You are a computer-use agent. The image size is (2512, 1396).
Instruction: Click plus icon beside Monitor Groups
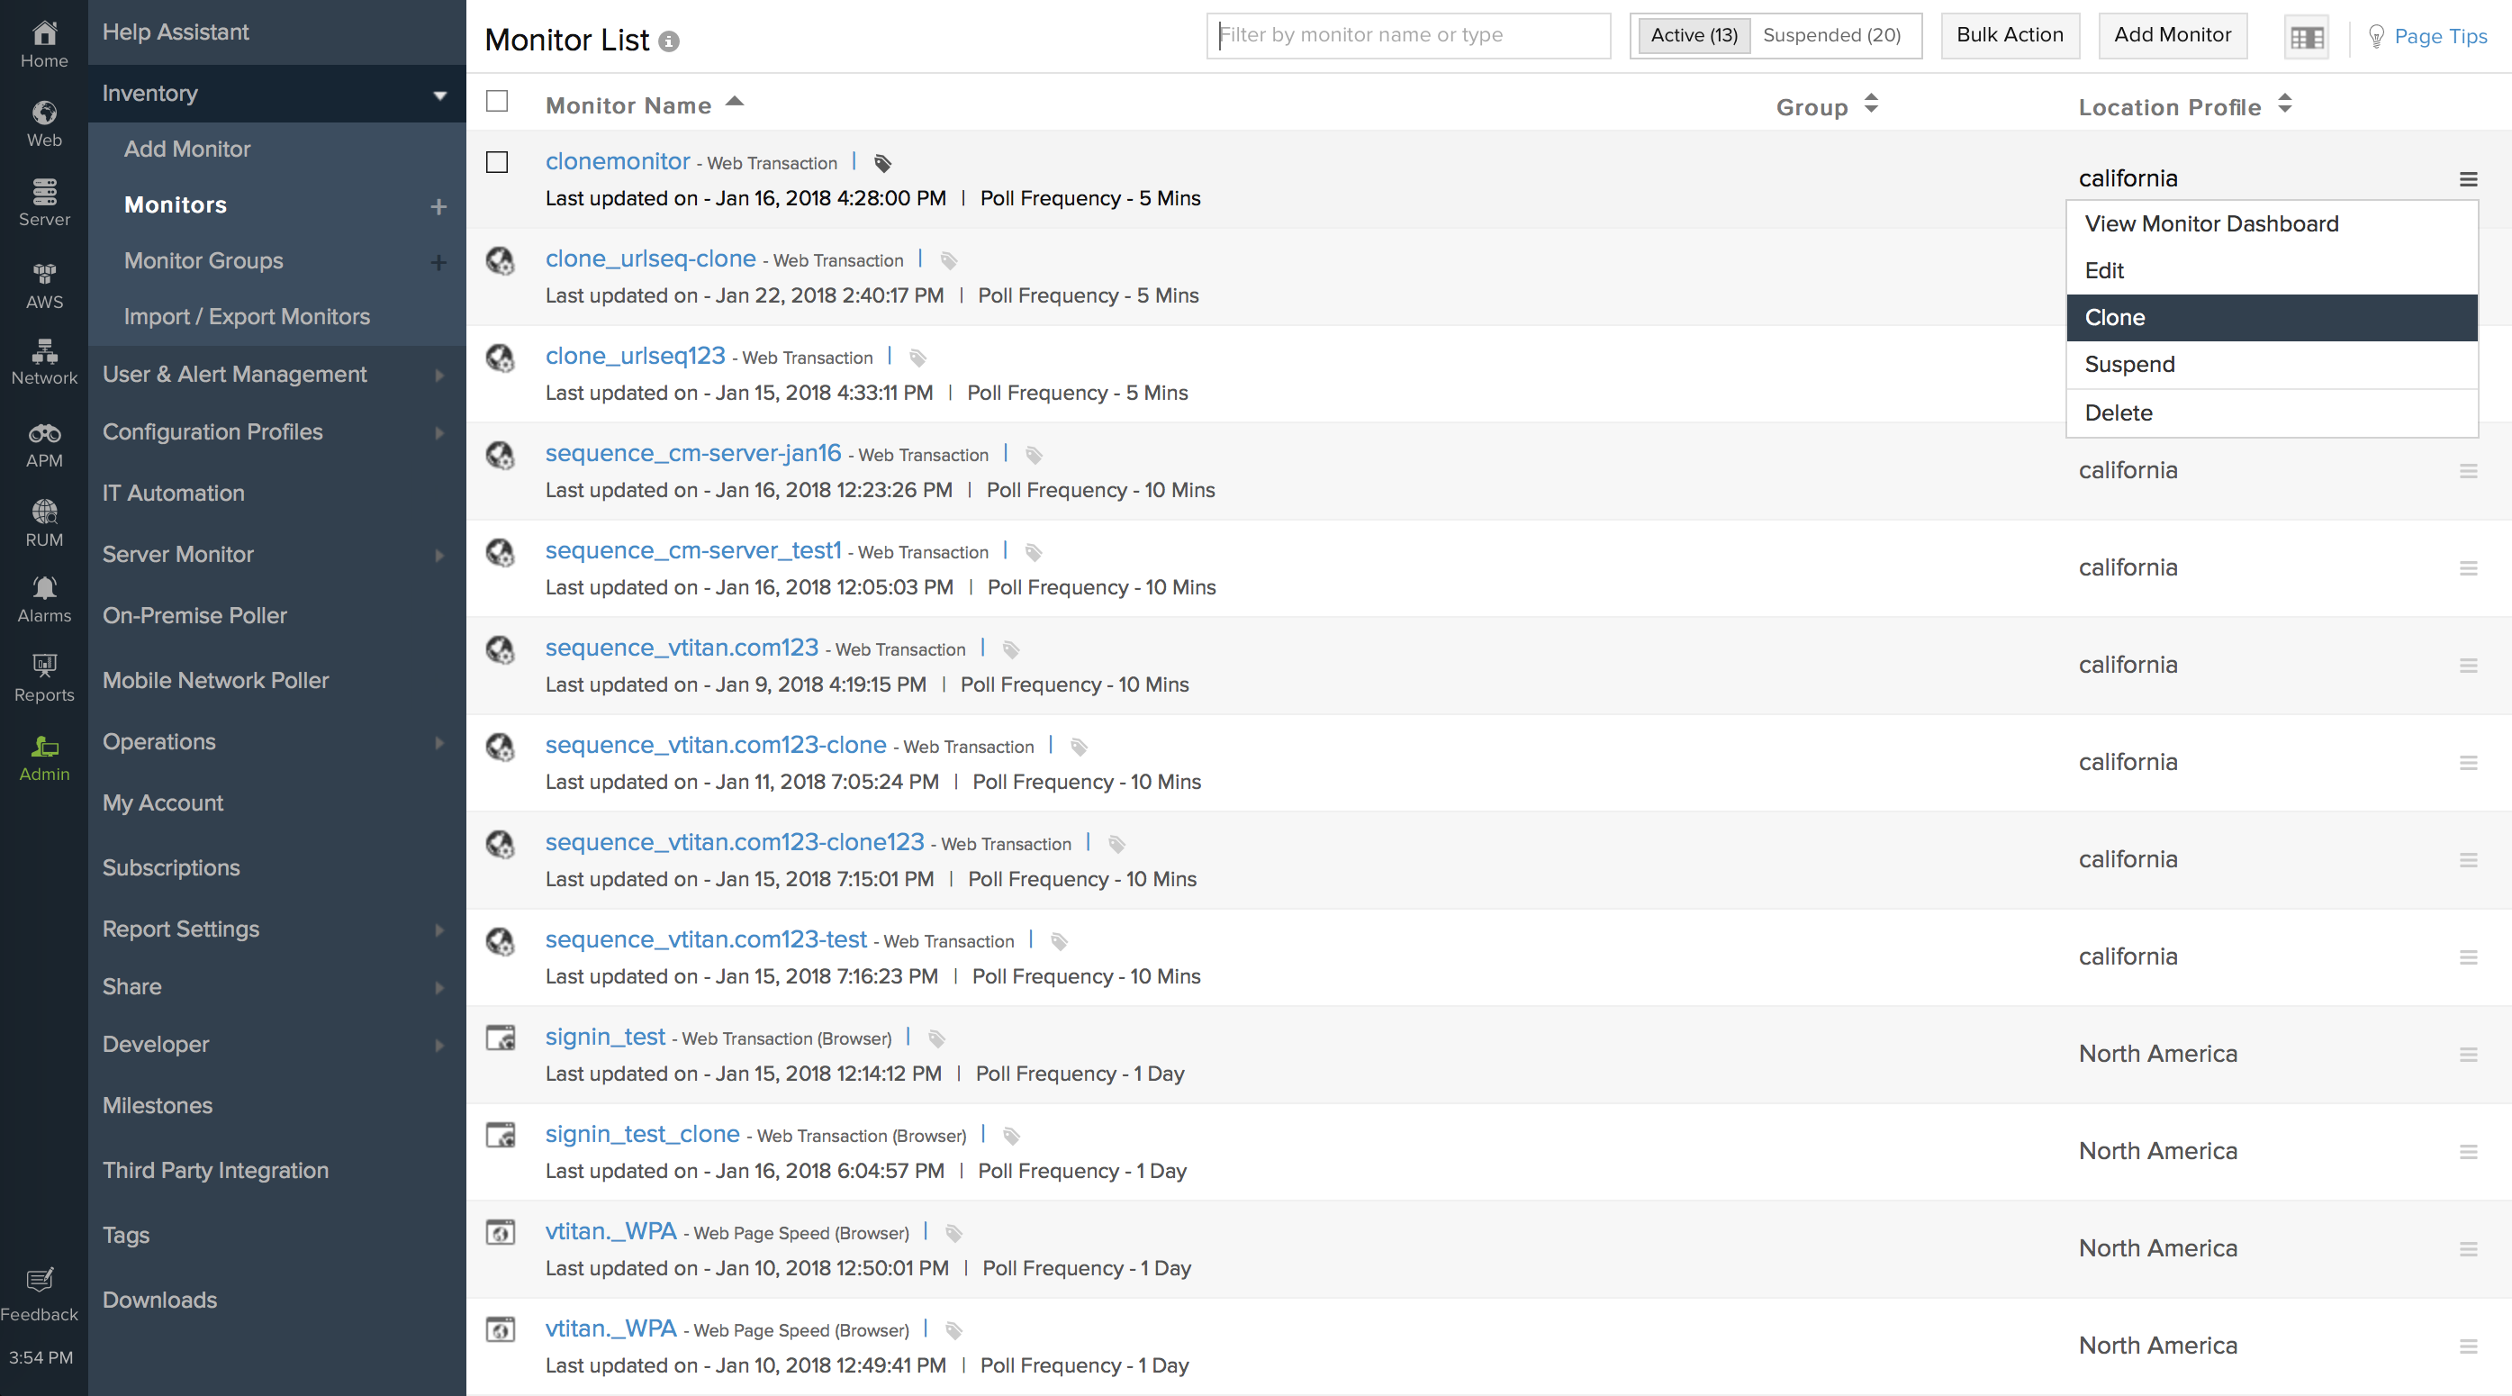click(x=438, y=261)
